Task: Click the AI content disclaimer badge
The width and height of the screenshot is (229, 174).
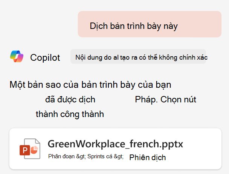Action: 138,56
